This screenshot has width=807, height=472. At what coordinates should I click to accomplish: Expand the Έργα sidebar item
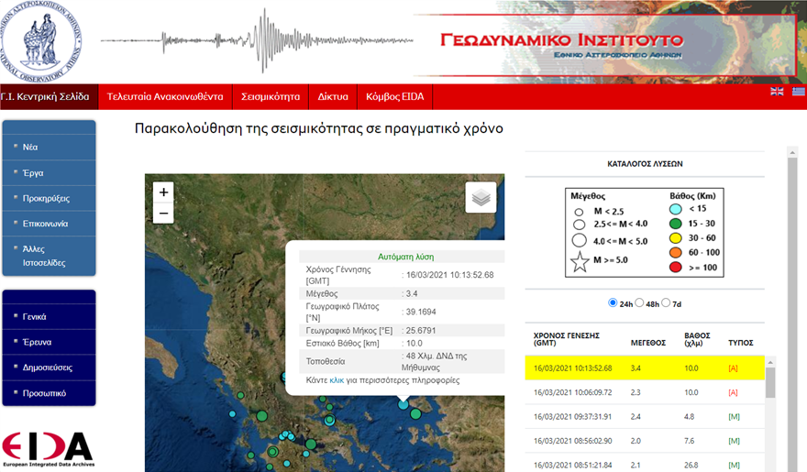click(33, 172)
